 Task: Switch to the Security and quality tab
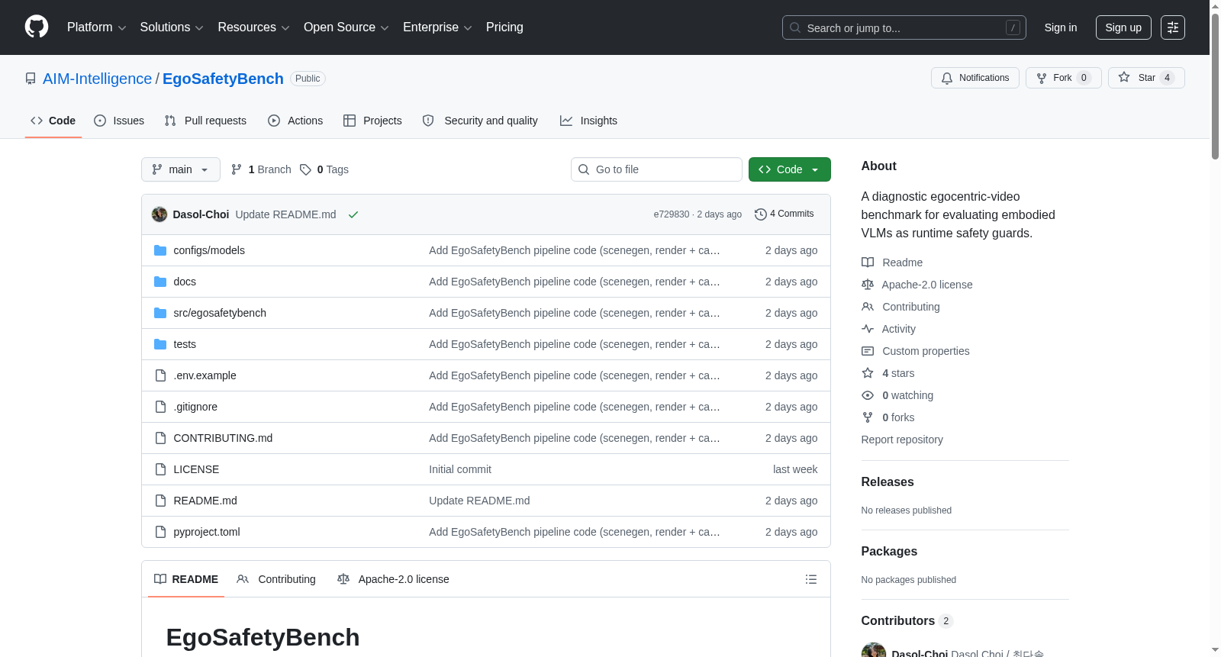click(480, 121)
